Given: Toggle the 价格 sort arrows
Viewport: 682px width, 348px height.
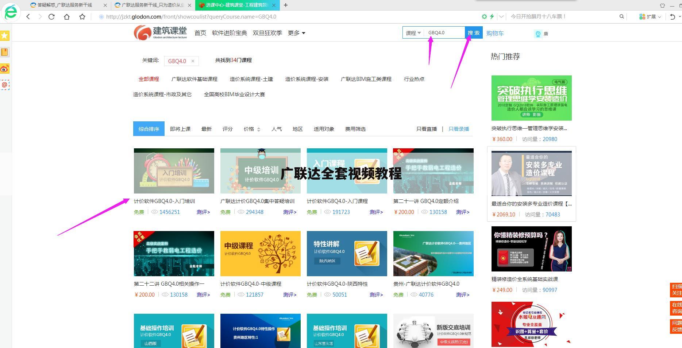Looking at the screenshot, I should [259, 129].
